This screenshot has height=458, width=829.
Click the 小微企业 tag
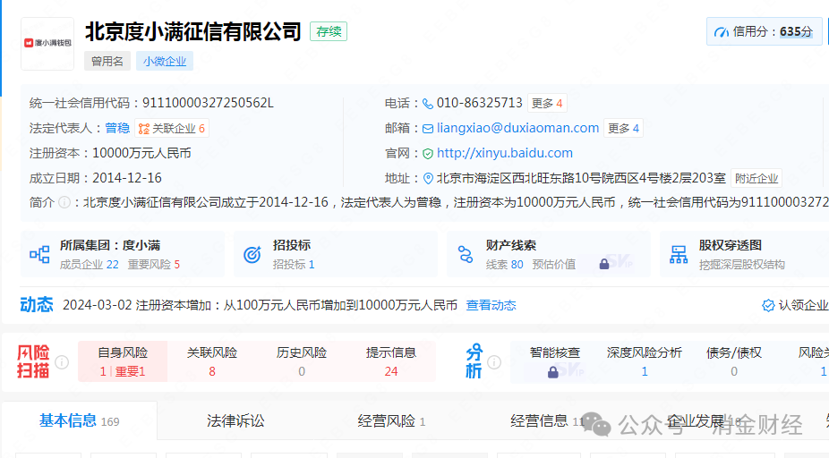click(x=165, y=62)
